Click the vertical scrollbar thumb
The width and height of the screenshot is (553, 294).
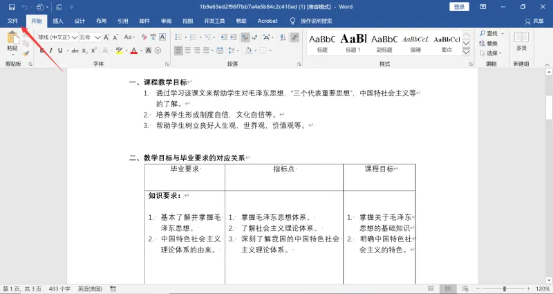click(549, 108)
